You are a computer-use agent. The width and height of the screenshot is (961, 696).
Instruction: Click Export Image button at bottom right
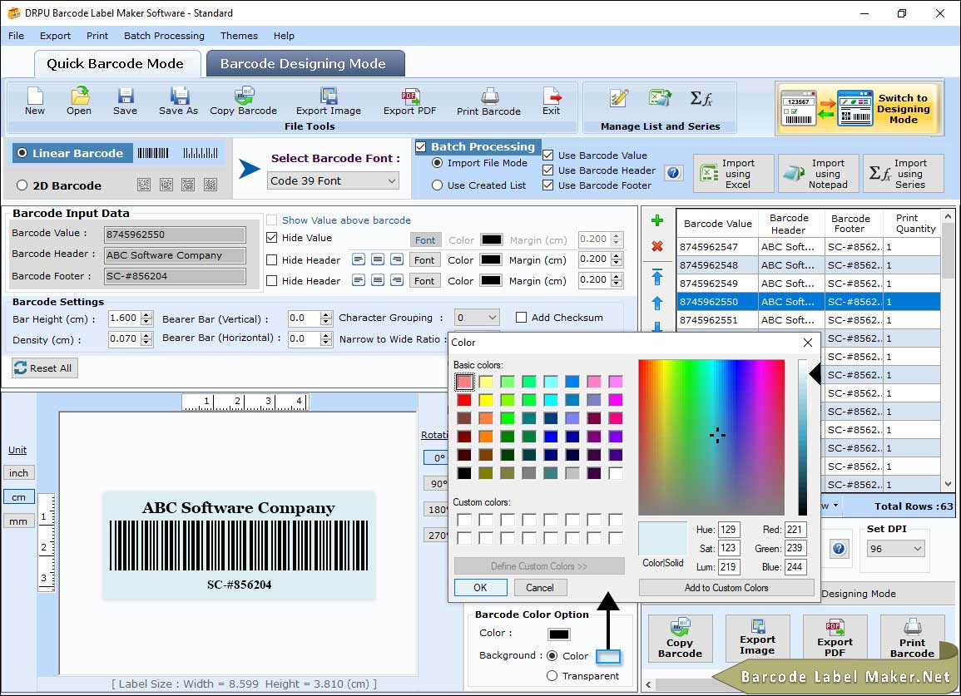[x=757, y=639]
